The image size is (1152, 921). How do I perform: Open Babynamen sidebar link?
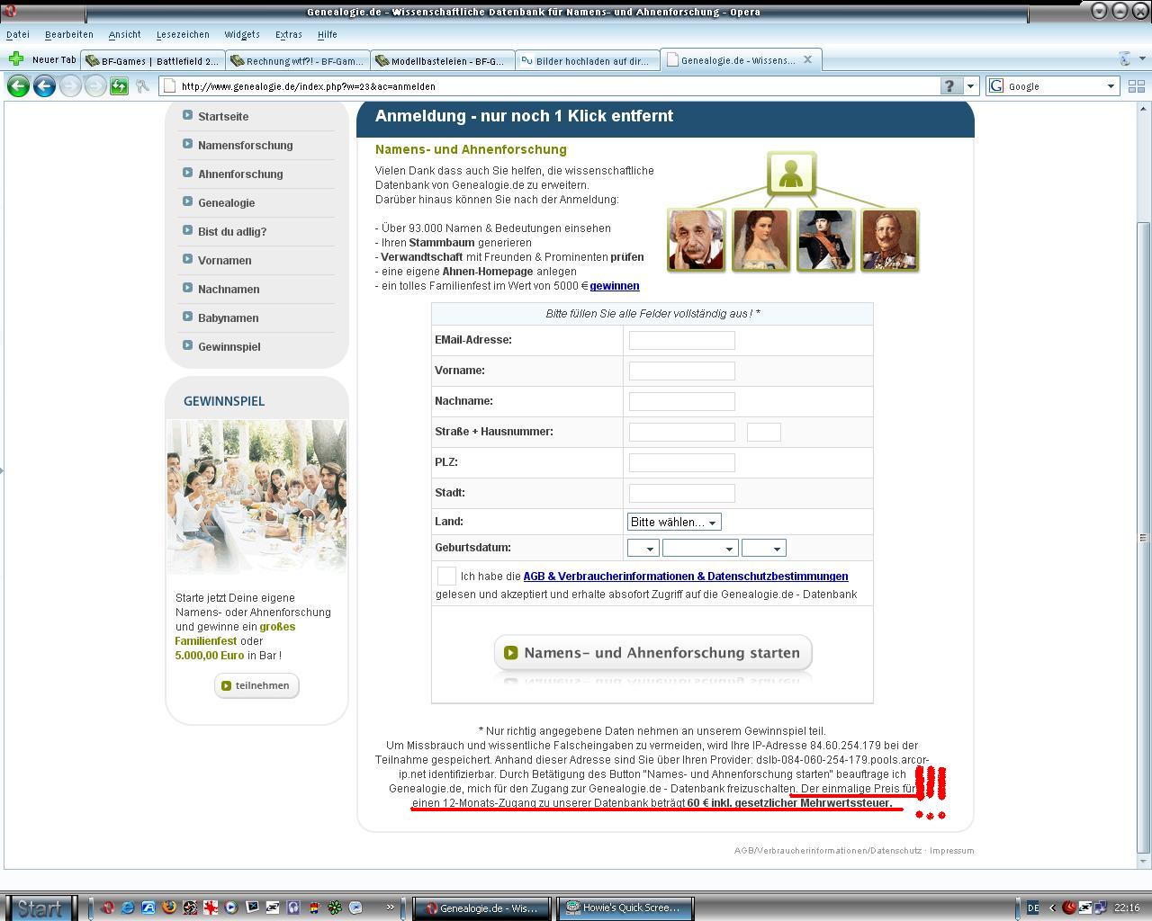[x=229, y=317]
